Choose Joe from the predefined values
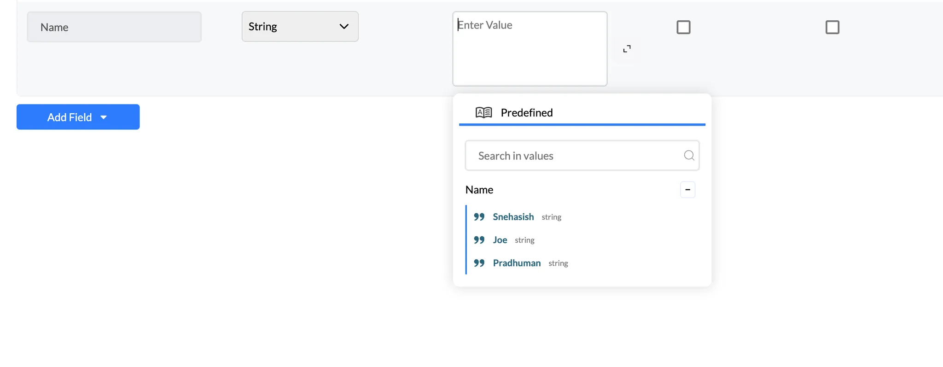The image size is (943, 367). (500, 240)
